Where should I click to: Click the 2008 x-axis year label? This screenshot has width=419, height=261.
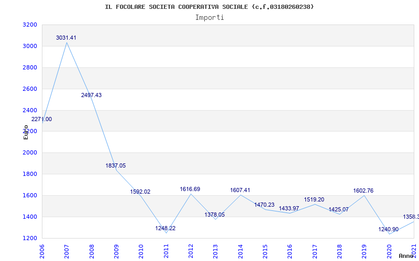pos(92,251)
